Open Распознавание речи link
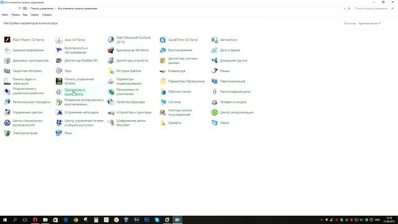398x224 pixels. point(235,91)
